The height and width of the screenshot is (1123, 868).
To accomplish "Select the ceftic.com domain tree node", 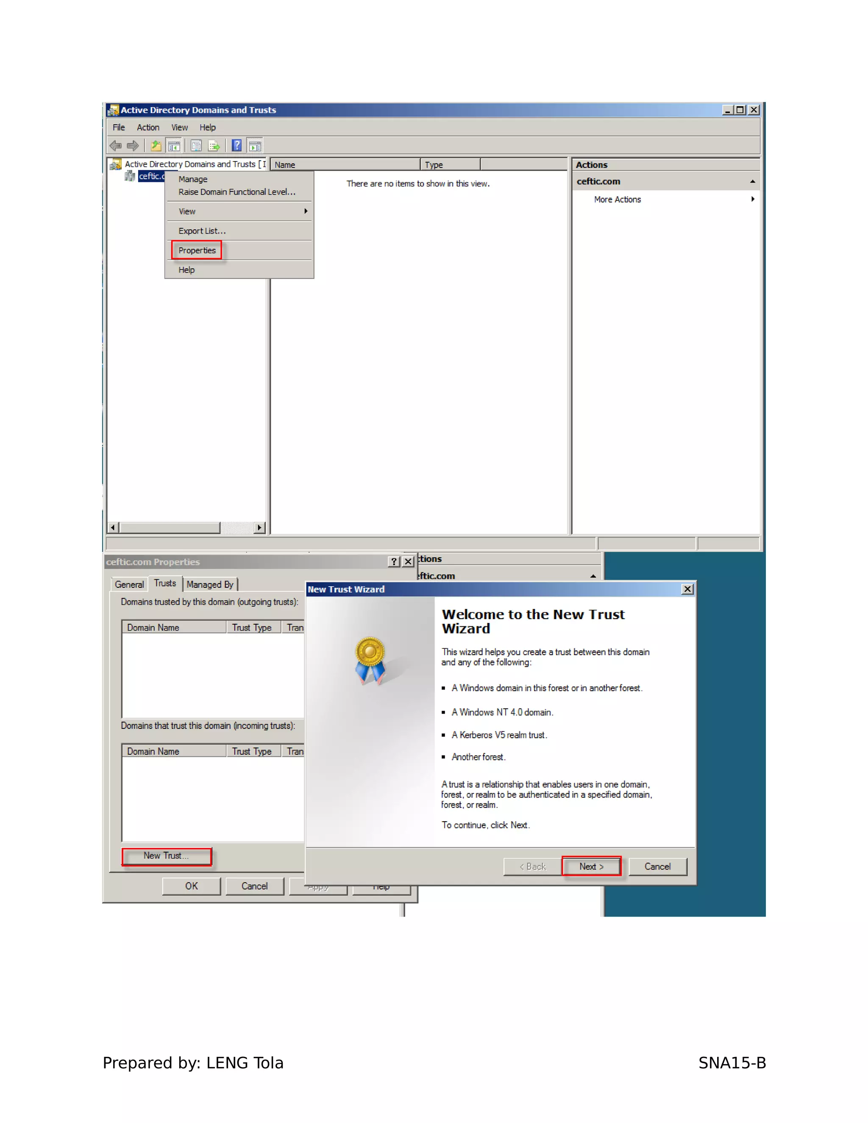I will 150,176.
